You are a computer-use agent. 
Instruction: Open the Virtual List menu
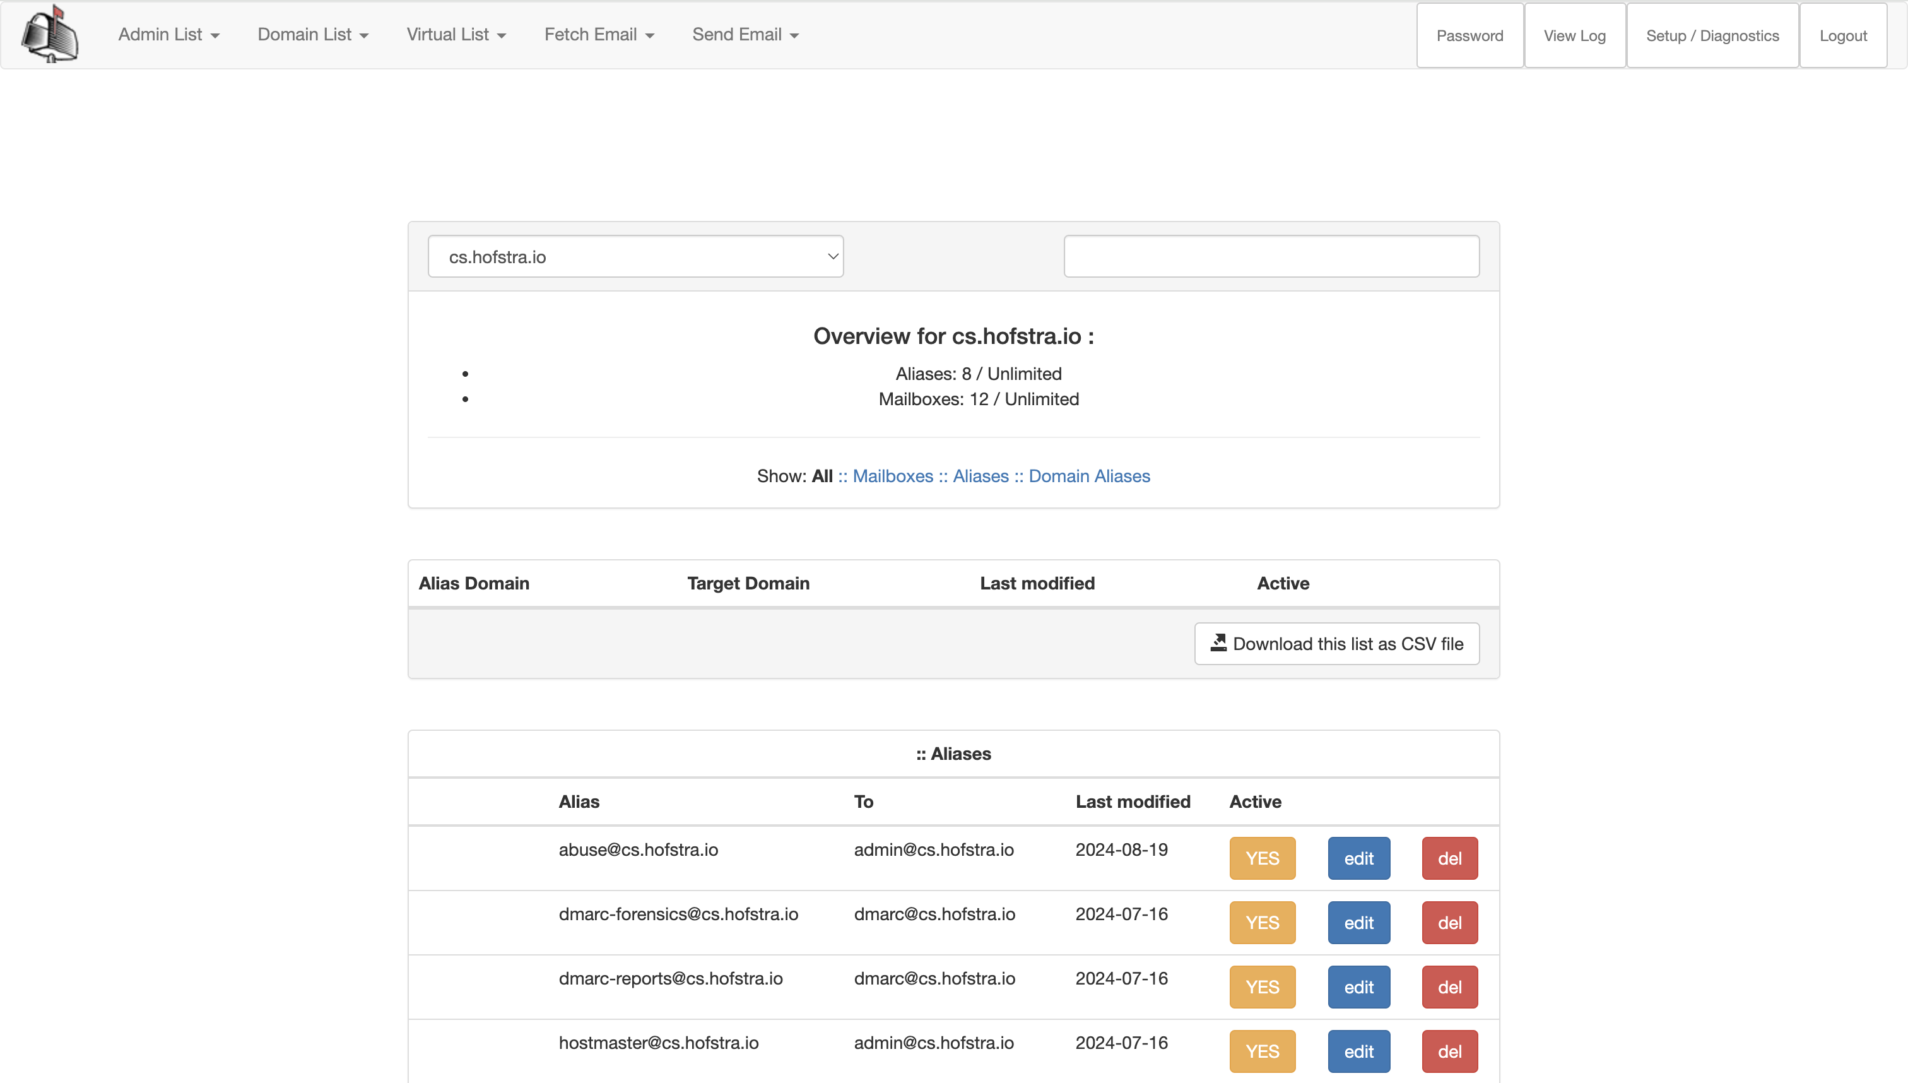coord(456,35)
